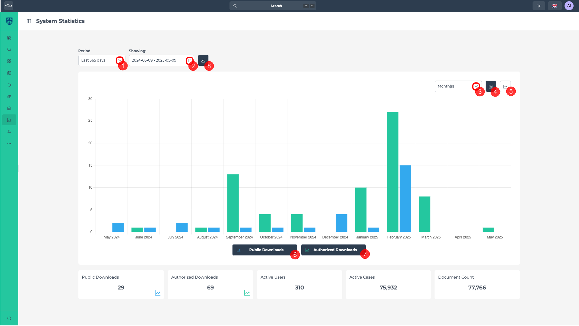
Task: Open the statistics chart sidebar item
Action: (x=9, y=120)
